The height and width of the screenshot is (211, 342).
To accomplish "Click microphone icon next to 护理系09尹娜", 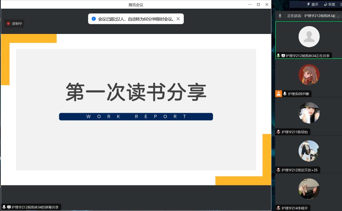I will coord(285,94).
